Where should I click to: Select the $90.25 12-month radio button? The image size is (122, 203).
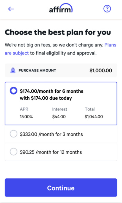coord(14,152)
